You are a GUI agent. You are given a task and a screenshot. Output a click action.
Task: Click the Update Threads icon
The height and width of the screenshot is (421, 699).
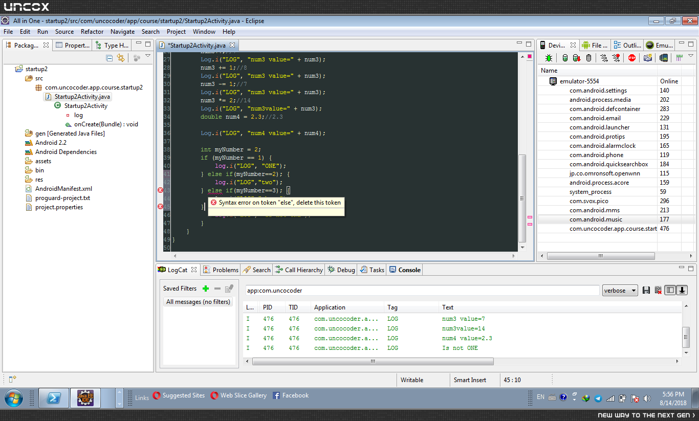tap(604, 58)
